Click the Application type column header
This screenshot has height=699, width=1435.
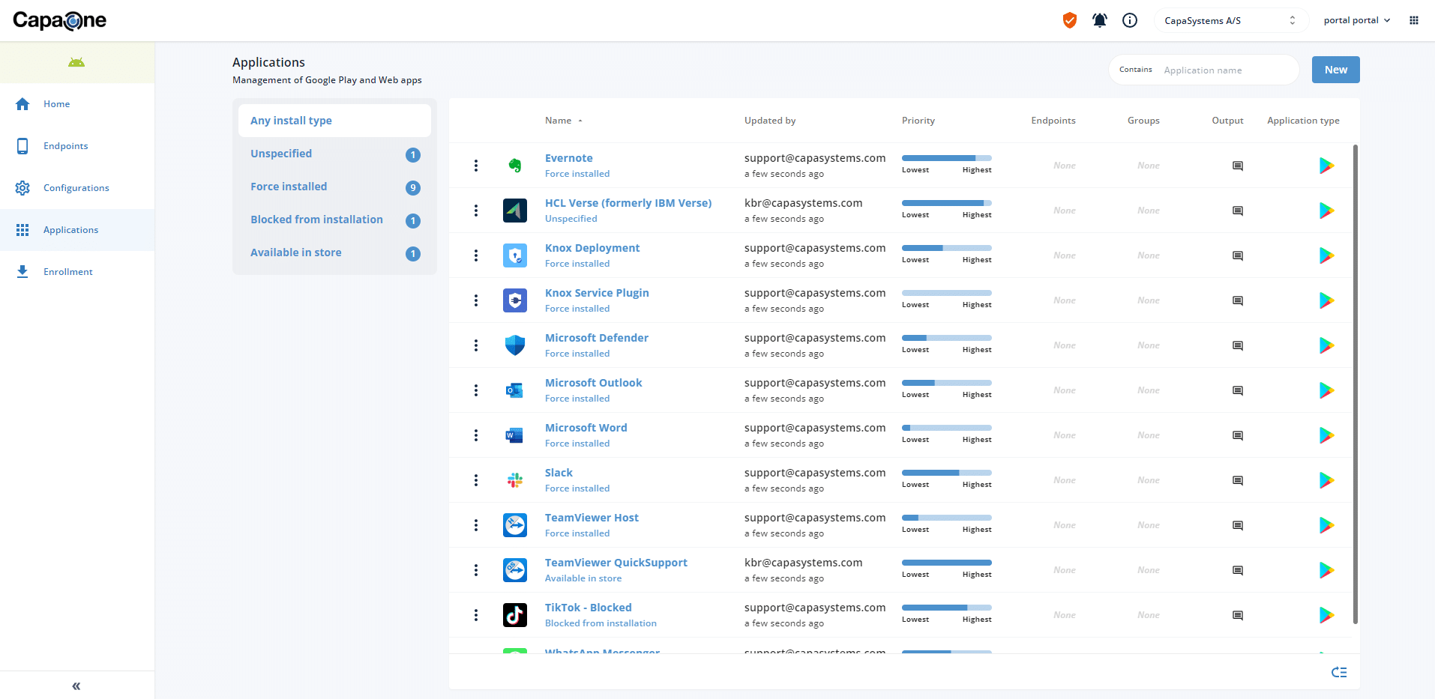pyautogui.click(x=1303, y=121)
